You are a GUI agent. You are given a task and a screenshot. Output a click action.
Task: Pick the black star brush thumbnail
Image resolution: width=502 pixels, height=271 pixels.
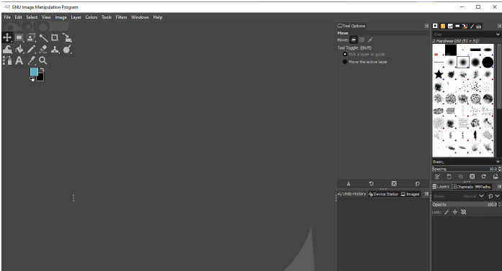coord(439,75)
